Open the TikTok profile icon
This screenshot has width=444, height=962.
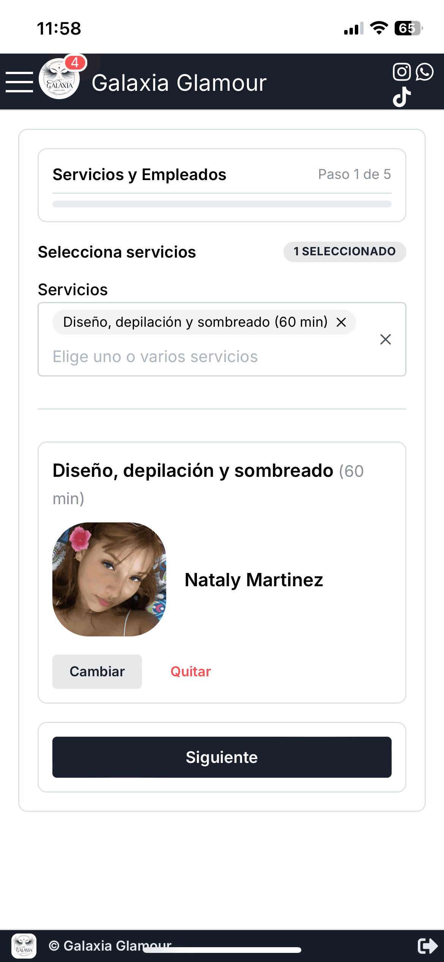pyautogui.click(x=401, y=97)
